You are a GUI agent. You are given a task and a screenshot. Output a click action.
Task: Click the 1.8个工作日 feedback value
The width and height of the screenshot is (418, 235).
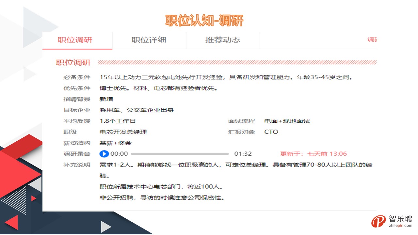tap(118, 121)
